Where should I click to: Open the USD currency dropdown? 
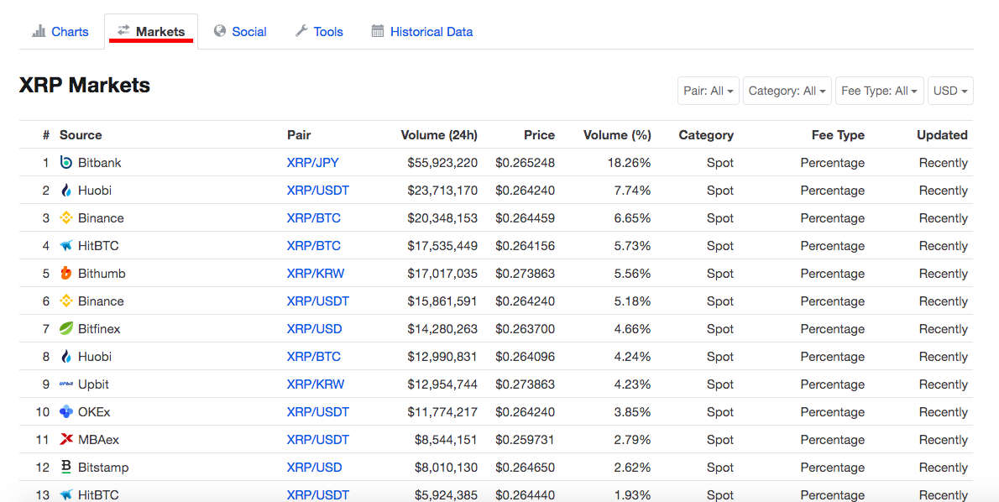pos(950,92)
